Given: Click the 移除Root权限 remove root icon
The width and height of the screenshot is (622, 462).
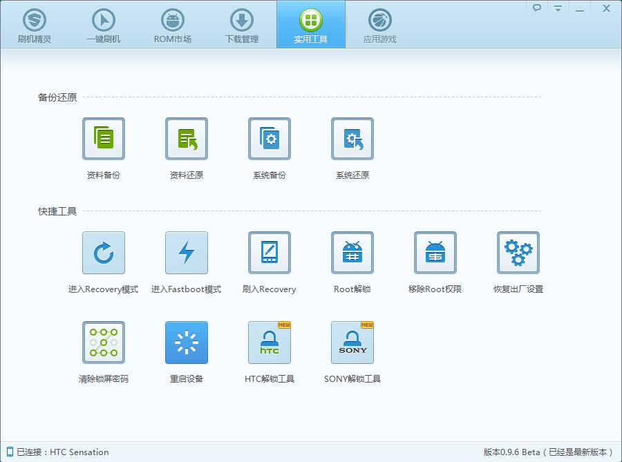Looking at the screenshot, I should point(435,253).
